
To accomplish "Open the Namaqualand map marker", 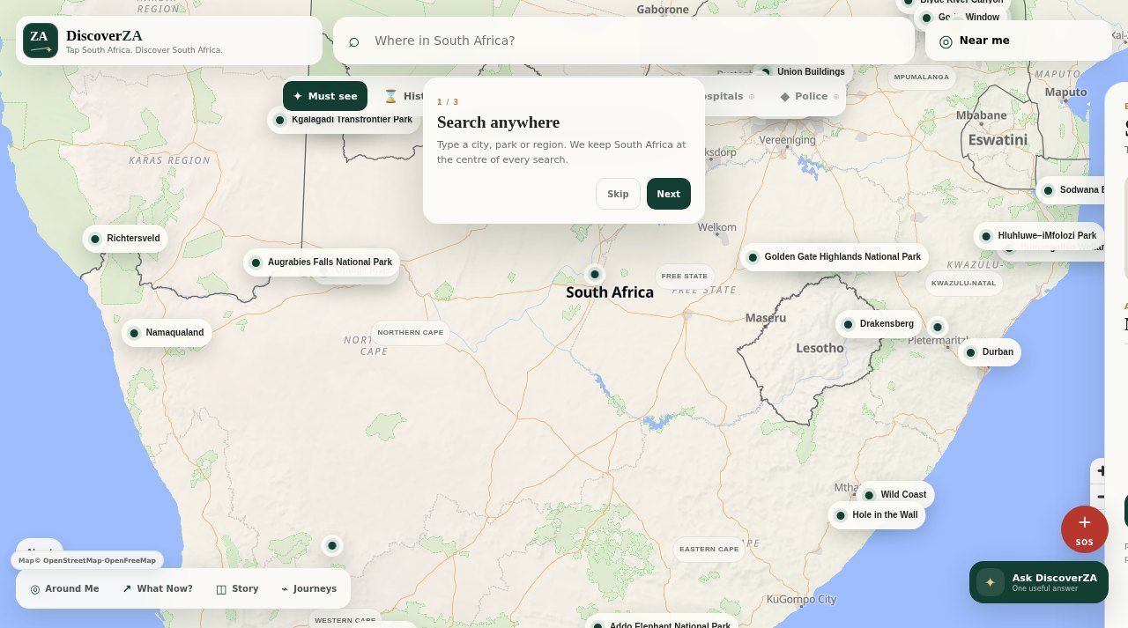I will 167,333.
